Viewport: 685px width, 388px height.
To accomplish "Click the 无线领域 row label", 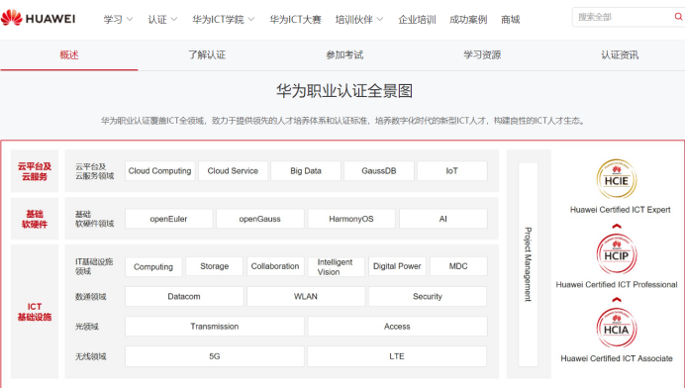I will (x=90, y=356).
